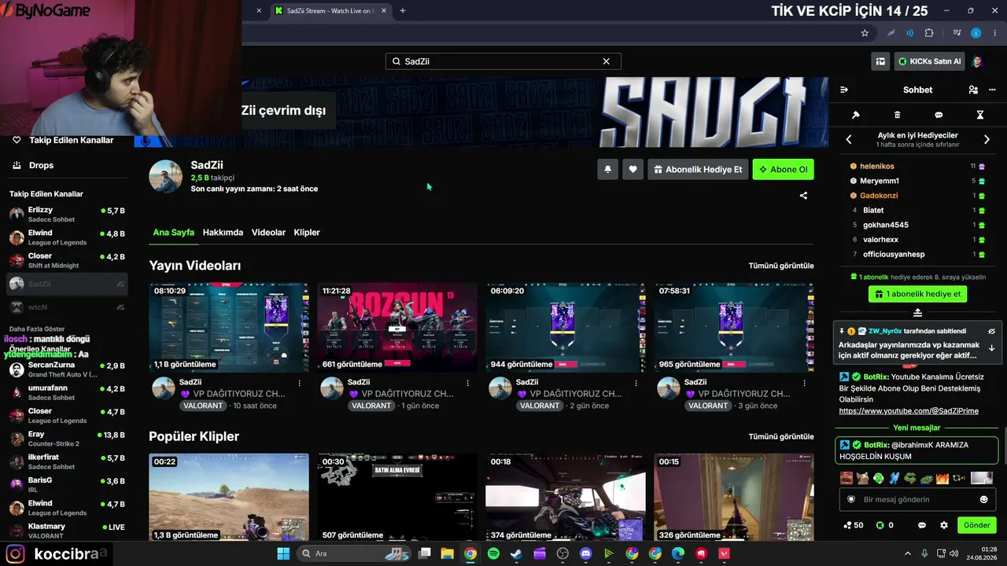
Task: Open options for the 2 gün önce video
Action: (x=636, y=383)
